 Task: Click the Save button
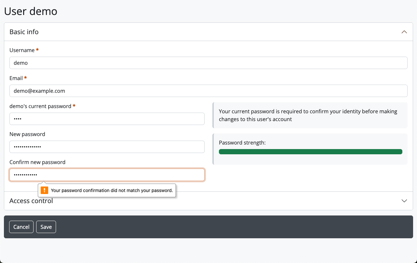[46, 227]
